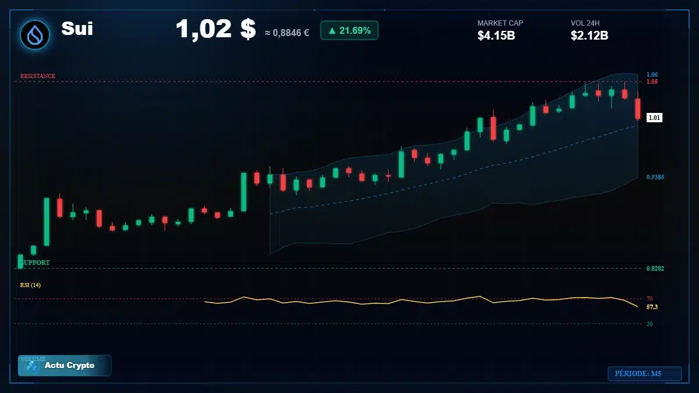This screenshot has height=393, width=699.
Task: Click the RSI (14) indicator label
Action: tap(30, 285)
